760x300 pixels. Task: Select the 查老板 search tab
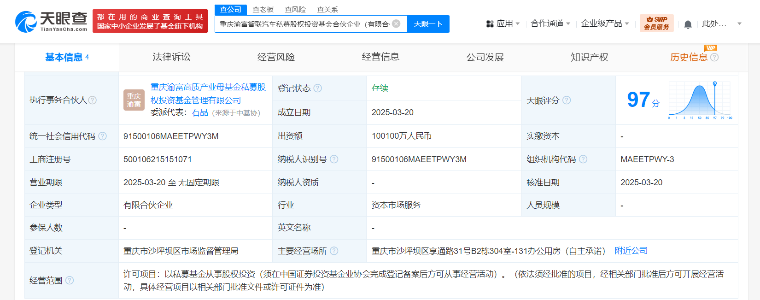pos(263,10)
